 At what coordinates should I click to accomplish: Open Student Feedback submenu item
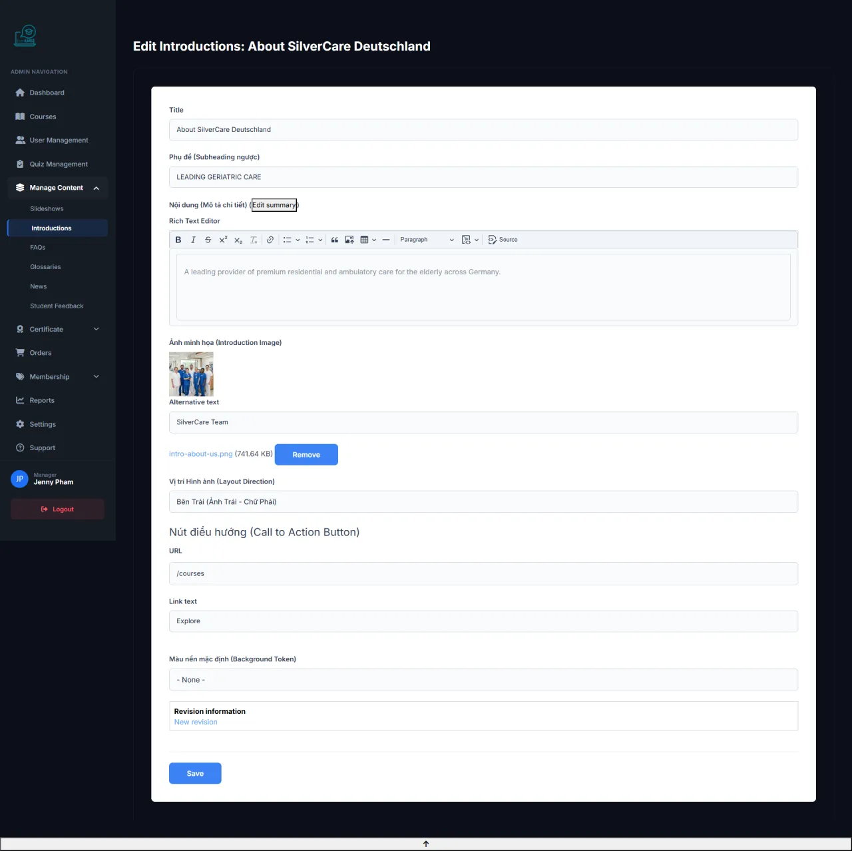pyautogui.click(x=57, y=306)
